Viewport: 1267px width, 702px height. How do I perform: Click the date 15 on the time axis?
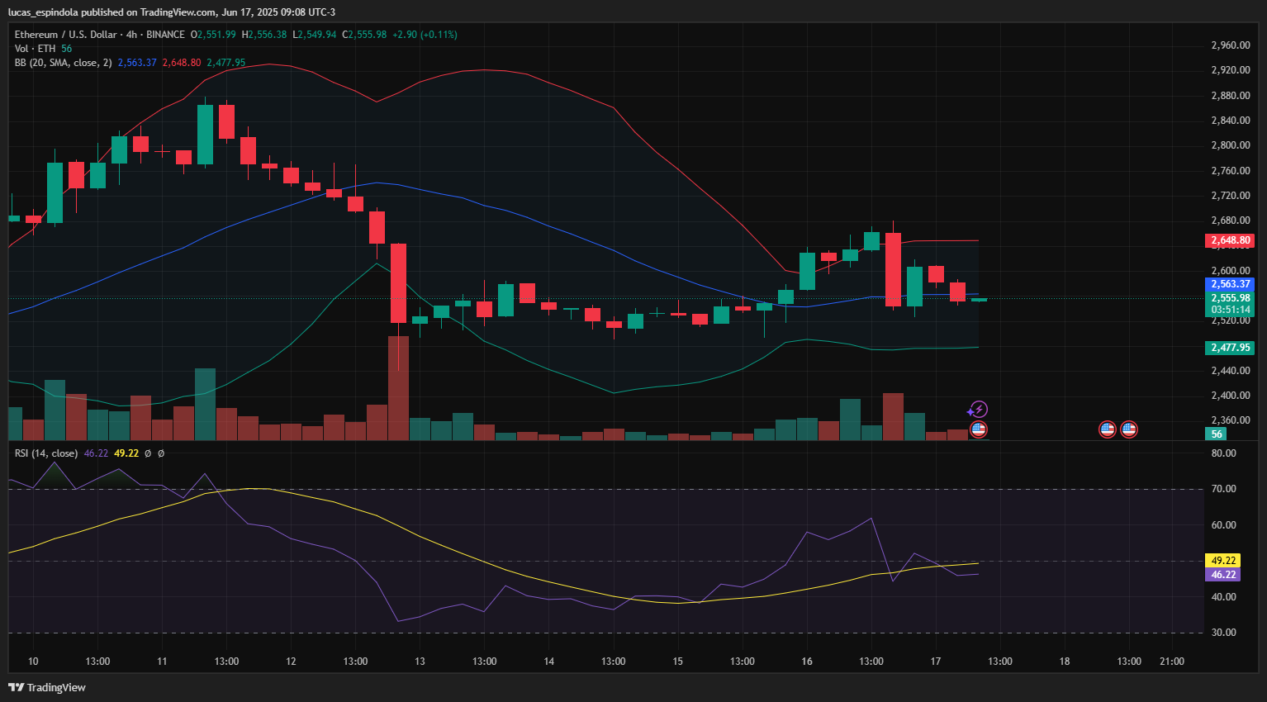click(678, 662)
